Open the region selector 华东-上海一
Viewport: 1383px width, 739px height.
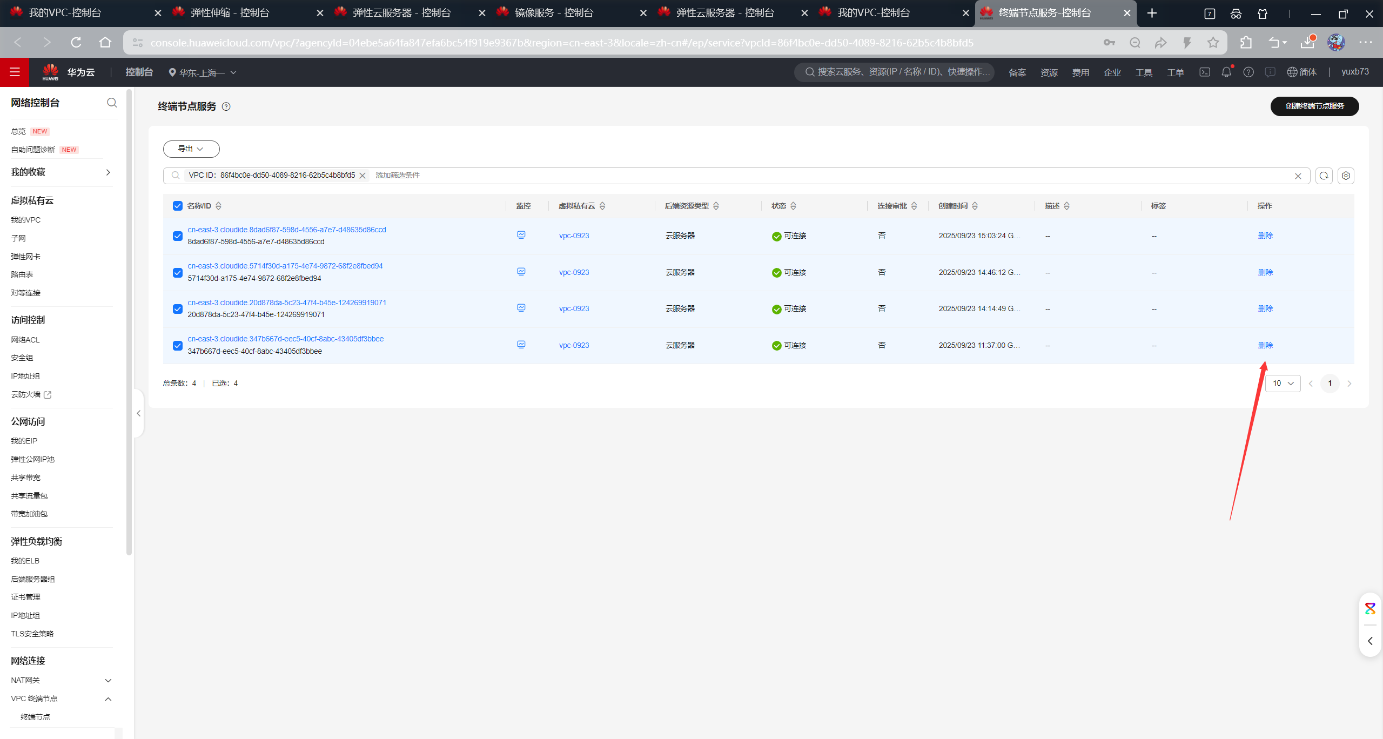pyautogui.click(x=203, y=72)
